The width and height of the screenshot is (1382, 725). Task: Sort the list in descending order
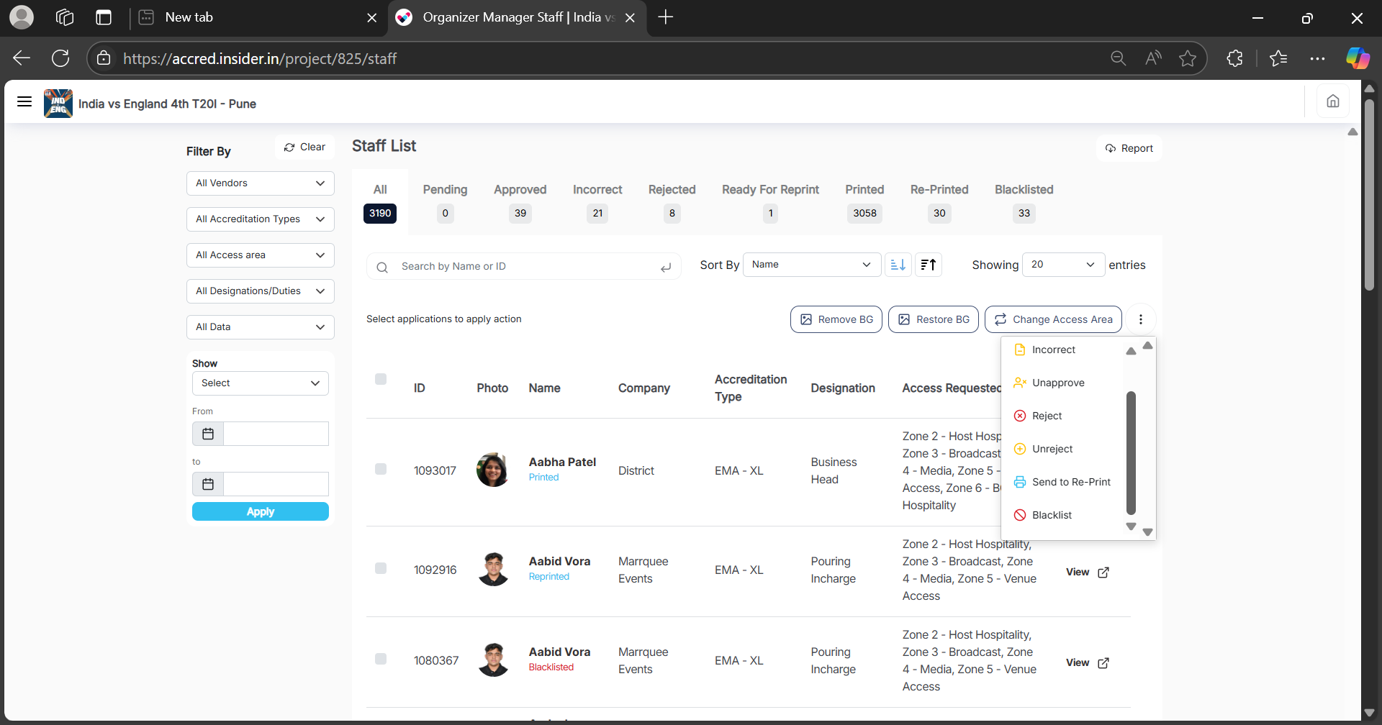[929, 265]
